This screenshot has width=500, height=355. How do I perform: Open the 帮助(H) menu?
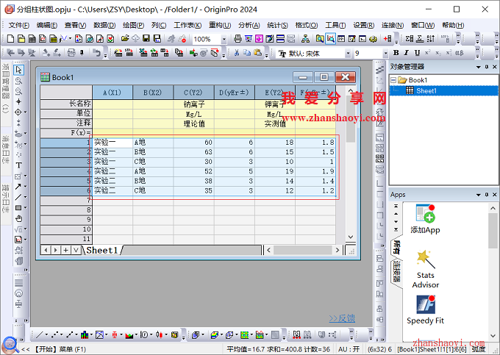453,25
